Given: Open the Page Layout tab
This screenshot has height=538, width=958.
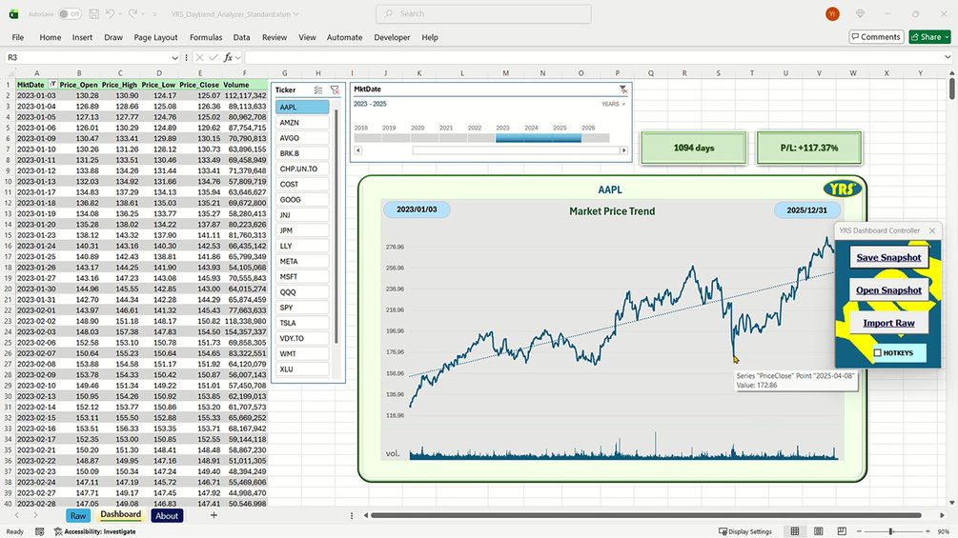Looking at the screenshot, I should pos(155,37).
